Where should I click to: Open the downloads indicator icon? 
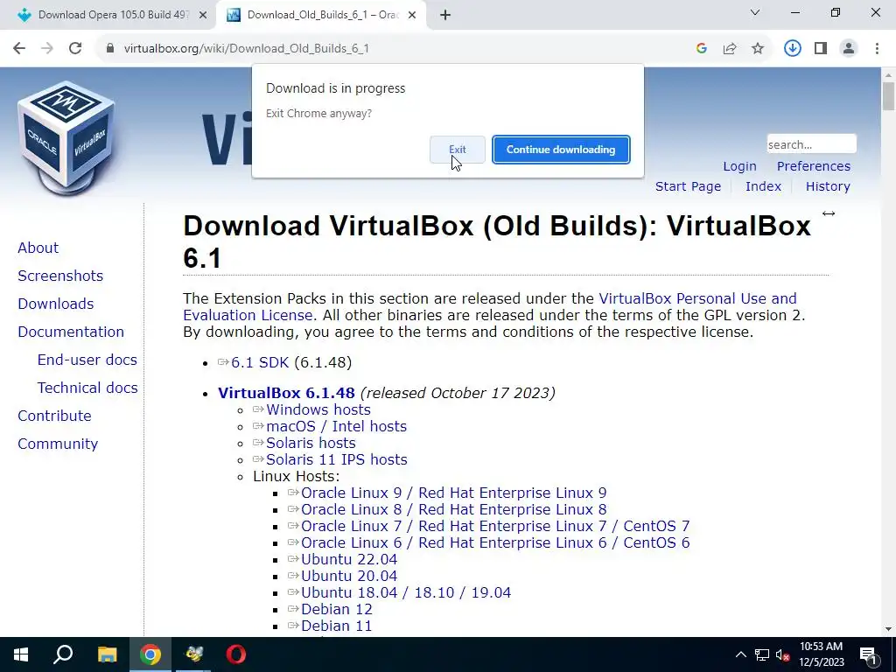click(792, 49)
